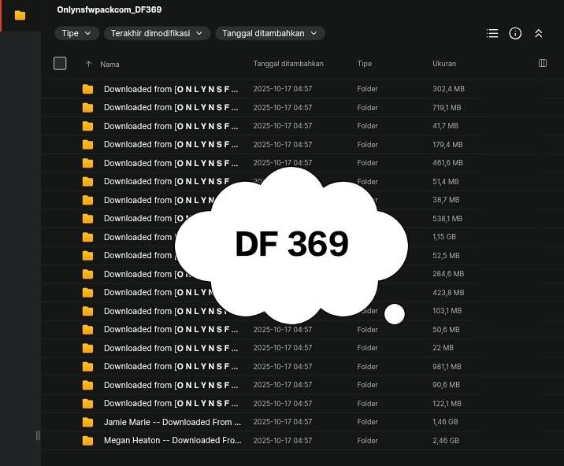564x466 pixels.
Task: Sort by the Tanggal ditambahkan column header
Action: point(288,64)
